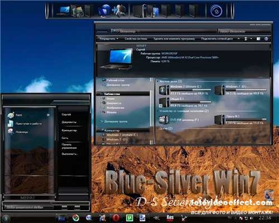Toggle the preview pane icon in toolbar
This screenshot has width=279, height=223.
(x=258, y=38)
